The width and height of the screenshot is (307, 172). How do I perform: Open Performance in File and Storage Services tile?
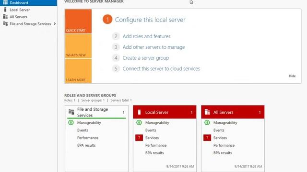coord(88,138)
